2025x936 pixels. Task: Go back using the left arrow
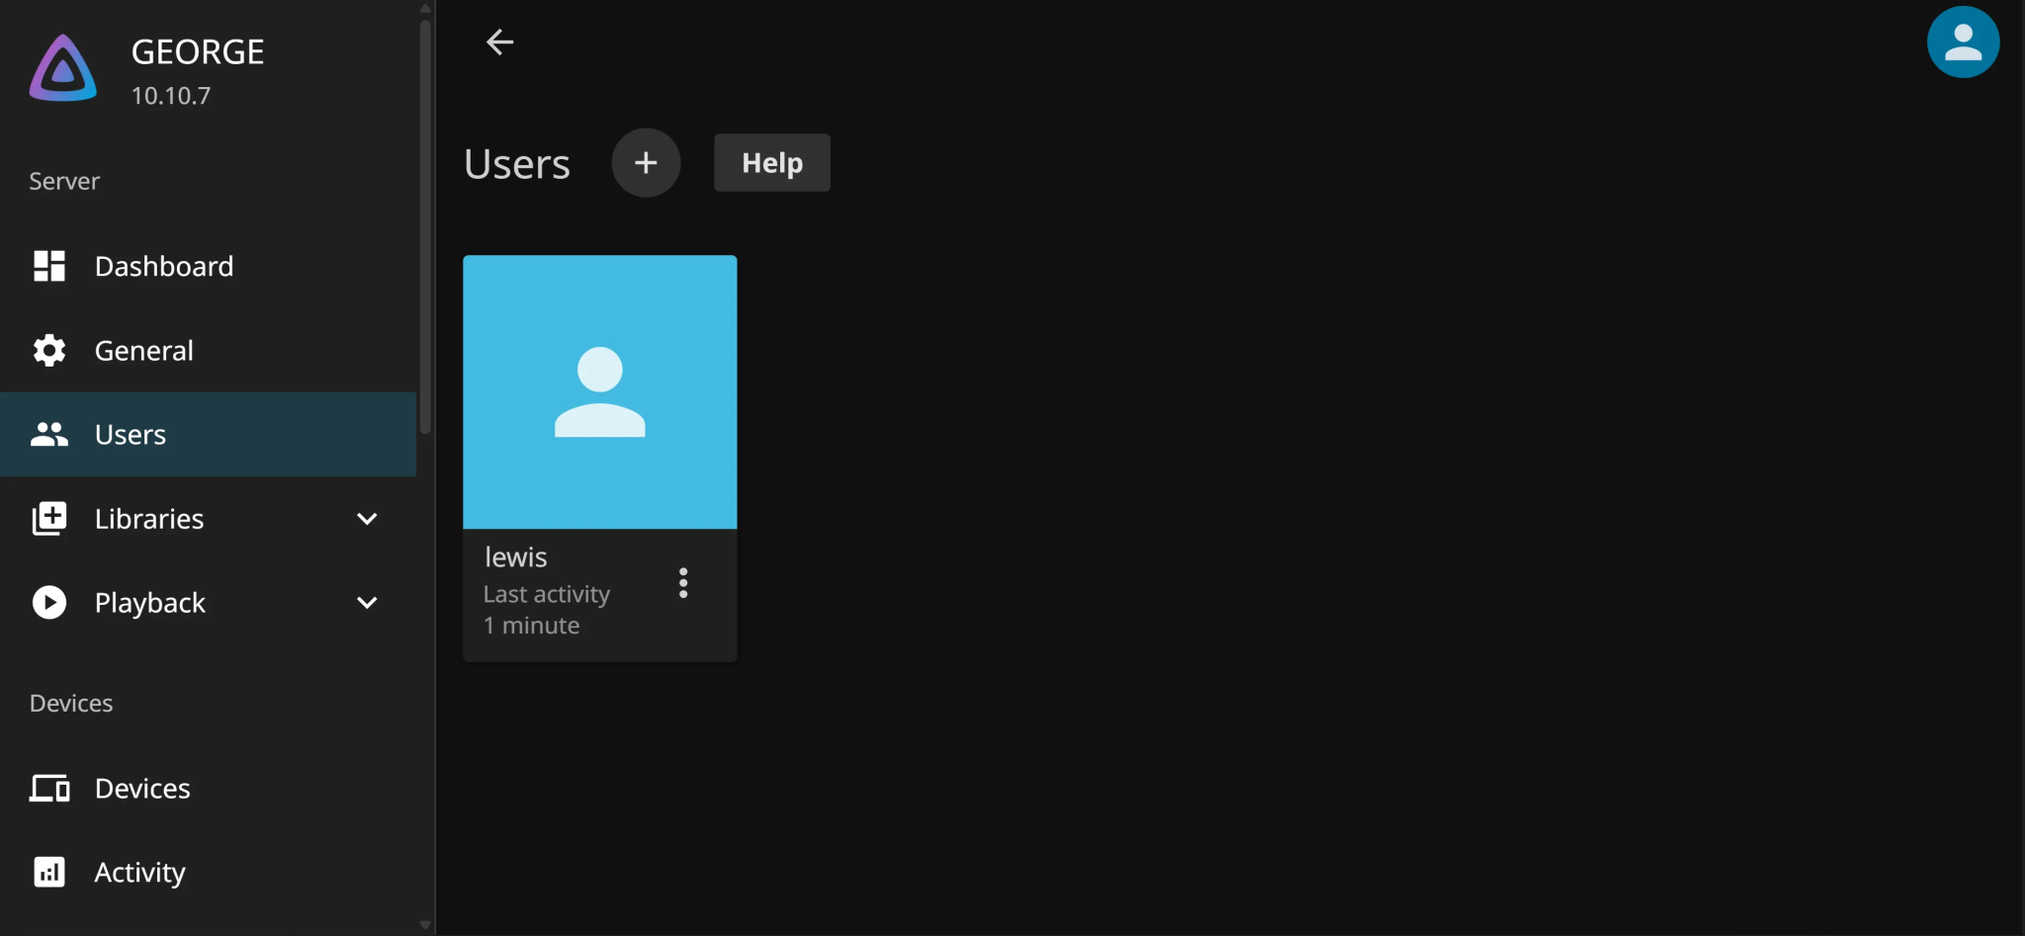pos(499,43)
